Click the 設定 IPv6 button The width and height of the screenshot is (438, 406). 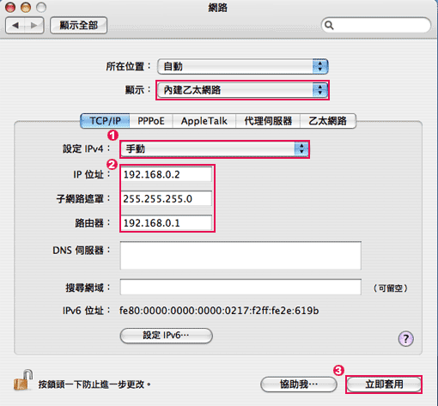166,336
